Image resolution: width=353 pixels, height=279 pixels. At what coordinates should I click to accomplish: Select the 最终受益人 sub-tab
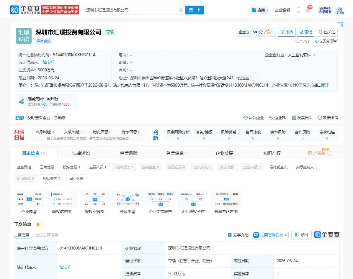tap(278, 167)
